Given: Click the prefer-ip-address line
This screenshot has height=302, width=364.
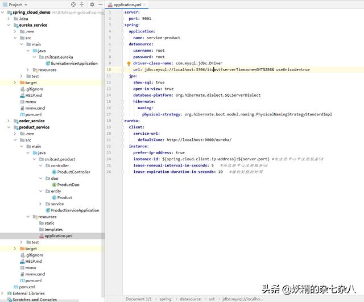Looking at the screenshot, I should [159, 152].
